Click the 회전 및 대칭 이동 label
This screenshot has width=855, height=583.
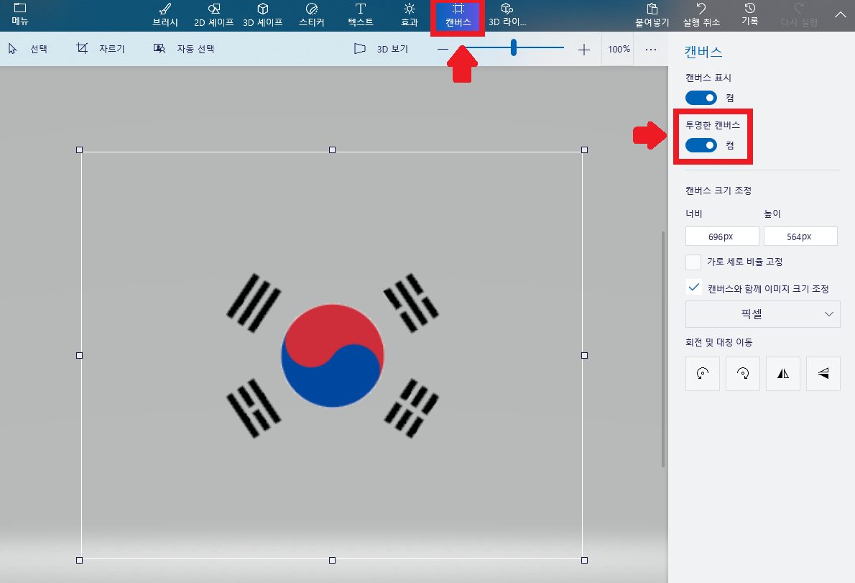[x=718, y=342]
